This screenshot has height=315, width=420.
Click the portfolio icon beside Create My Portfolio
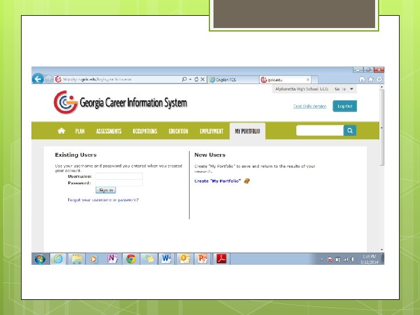click(x=247, y=181)
